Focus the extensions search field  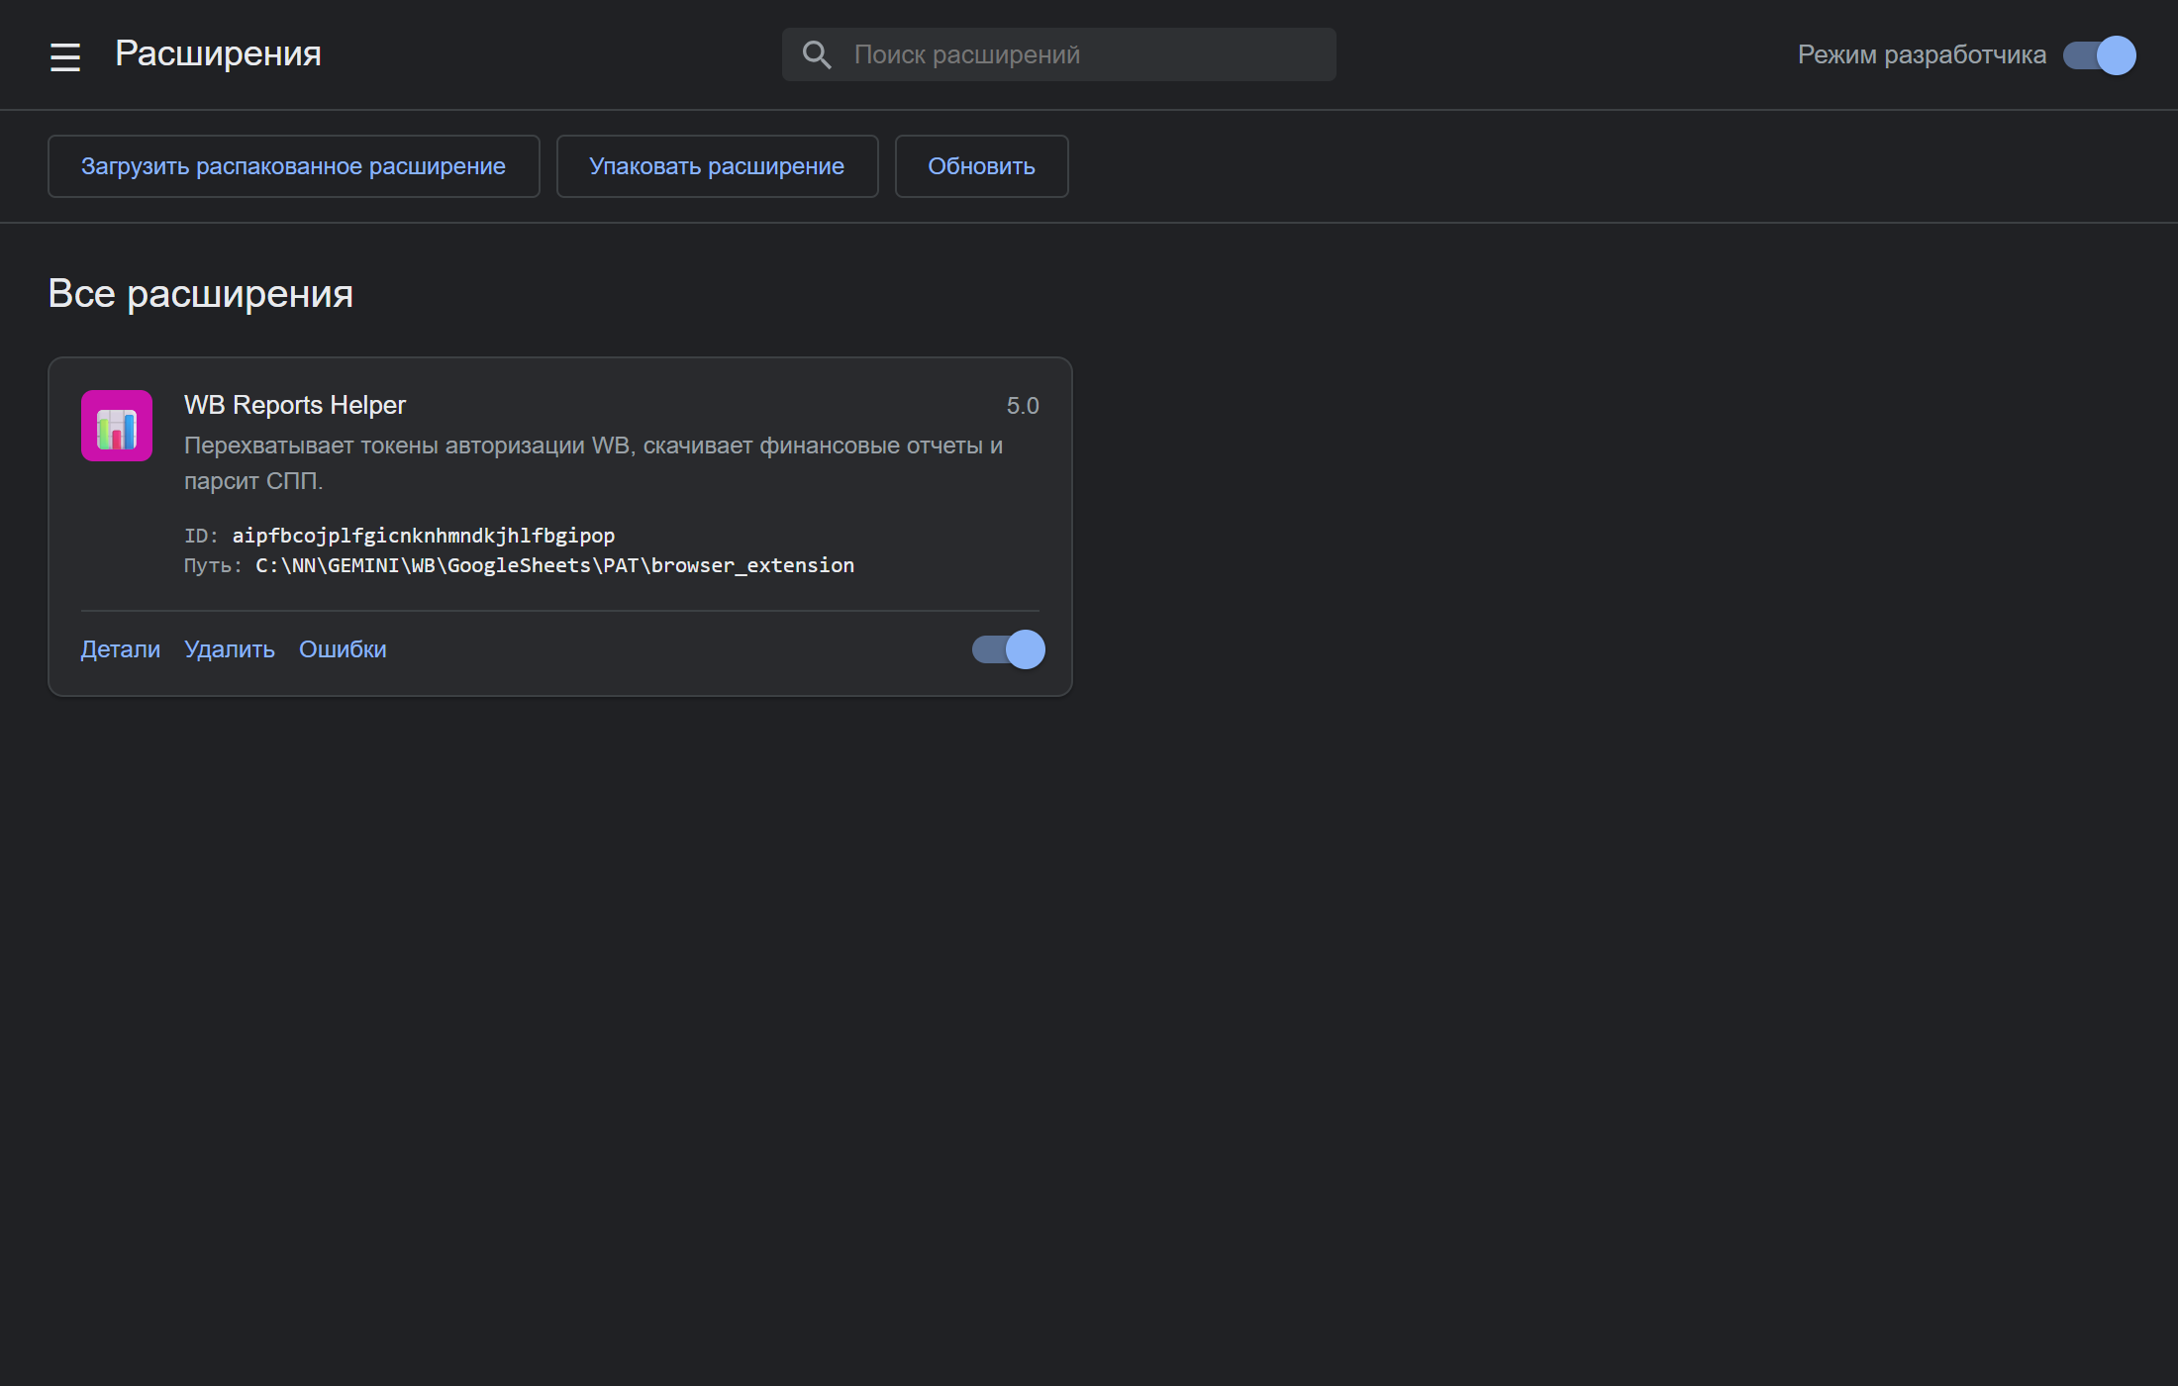pos(1059,54)
